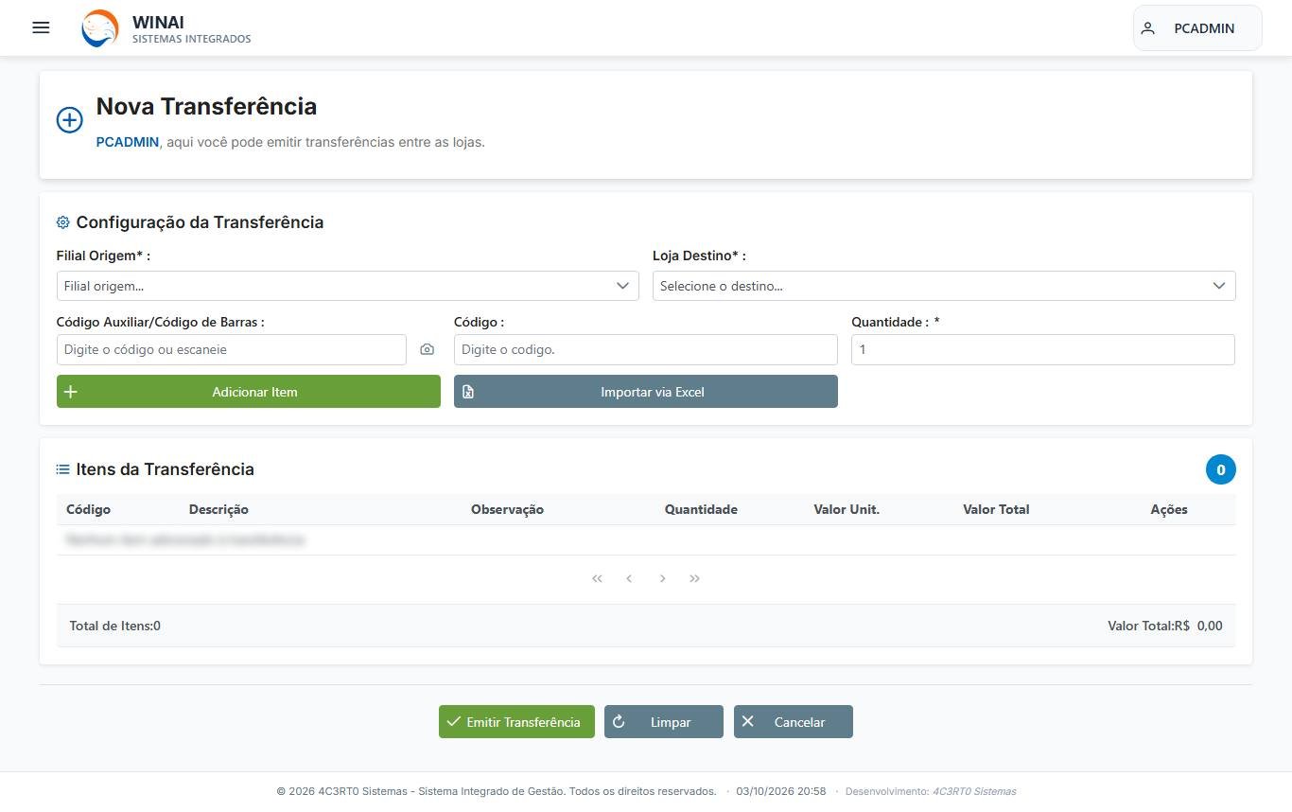Viewport: 1292px width, 812px height.
Task: Open the PCADMIN user menu
Action: 1197,28
